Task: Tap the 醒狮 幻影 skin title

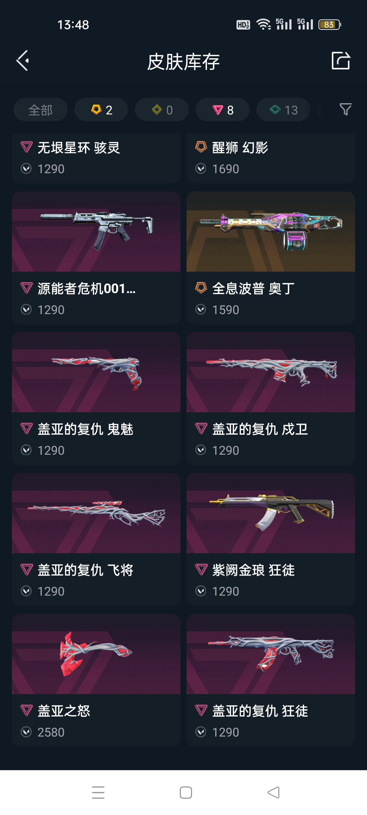Action: (240, 148)
